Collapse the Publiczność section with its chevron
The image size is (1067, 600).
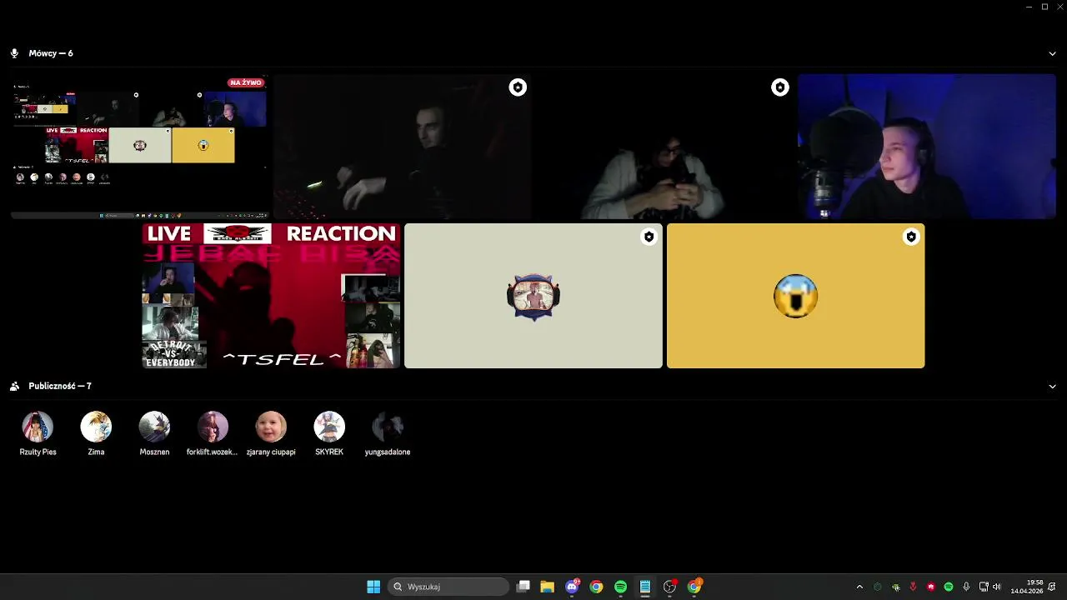[x=1052, y=387]
